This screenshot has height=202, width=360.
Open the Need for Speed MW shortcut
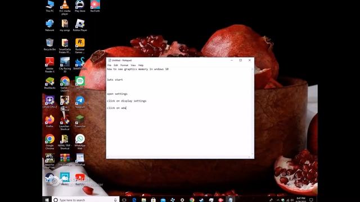tap(49, 161)
